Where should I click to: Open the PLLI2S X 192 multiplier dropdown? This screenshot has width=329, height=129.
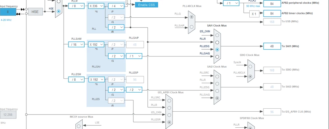[x=96, y=79]
